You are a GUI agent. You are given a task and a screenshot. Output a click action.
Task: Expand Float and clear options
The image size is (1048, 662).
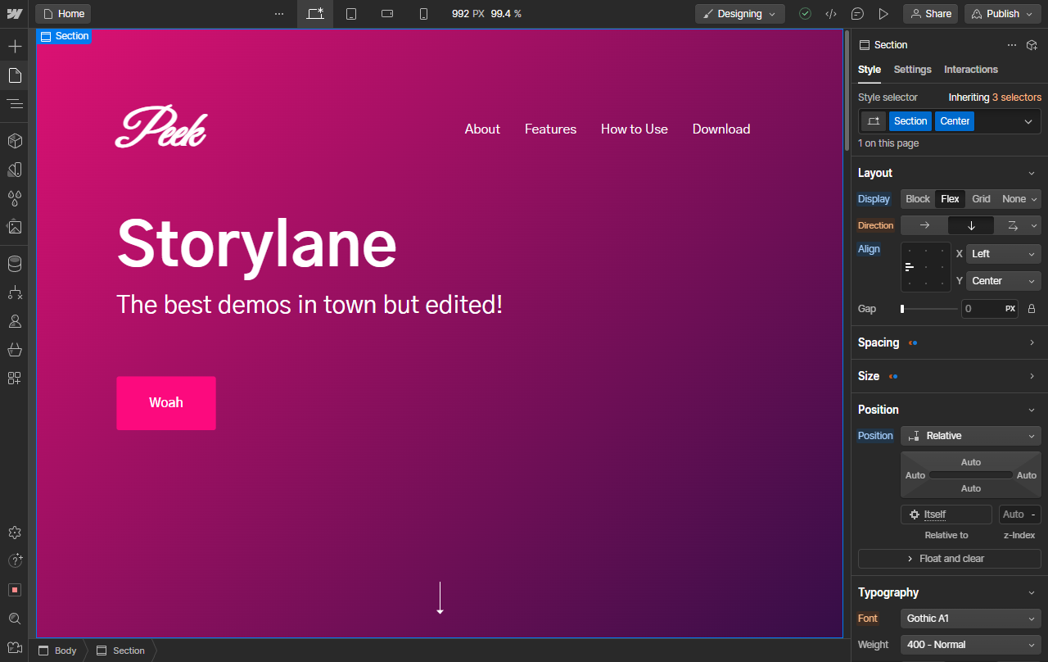pos(950,559)
